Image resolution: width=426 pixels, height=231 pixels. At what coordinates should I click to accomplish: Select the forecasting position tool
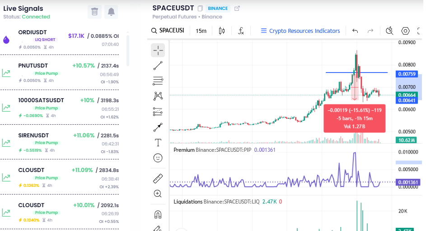click(158, 112)
